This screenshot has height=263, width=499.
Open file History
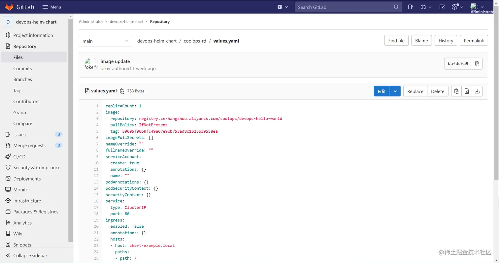(446, 41)
